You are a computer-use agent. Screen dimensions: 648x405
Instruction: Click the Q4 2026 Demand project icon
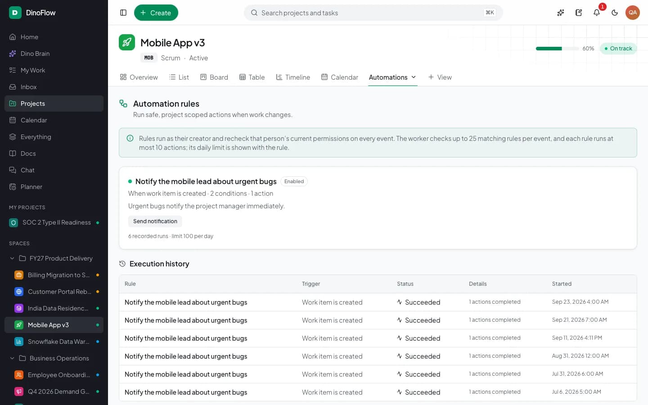pos(19,391)
